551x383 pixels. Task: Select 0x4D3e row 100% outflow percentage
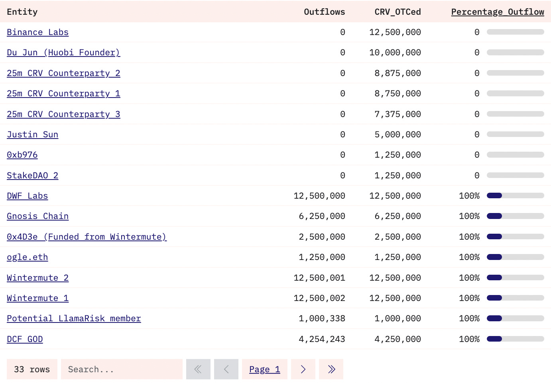pos(469,237)
